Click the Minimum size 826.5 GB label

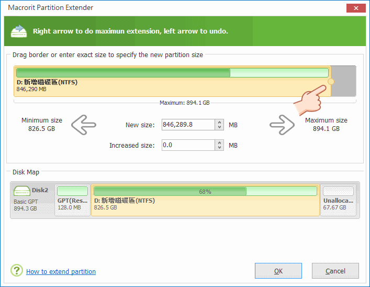pos(42,125)
